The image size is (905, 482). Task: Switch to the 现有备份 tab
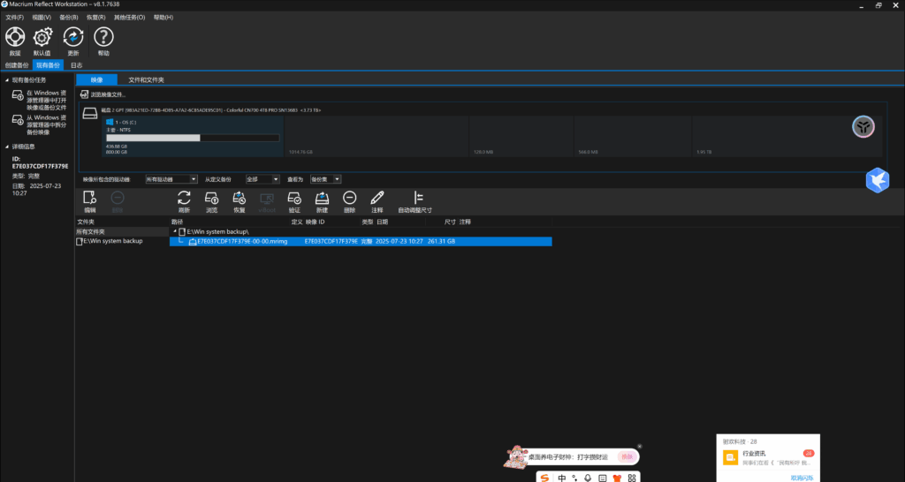tap(48, 65)
